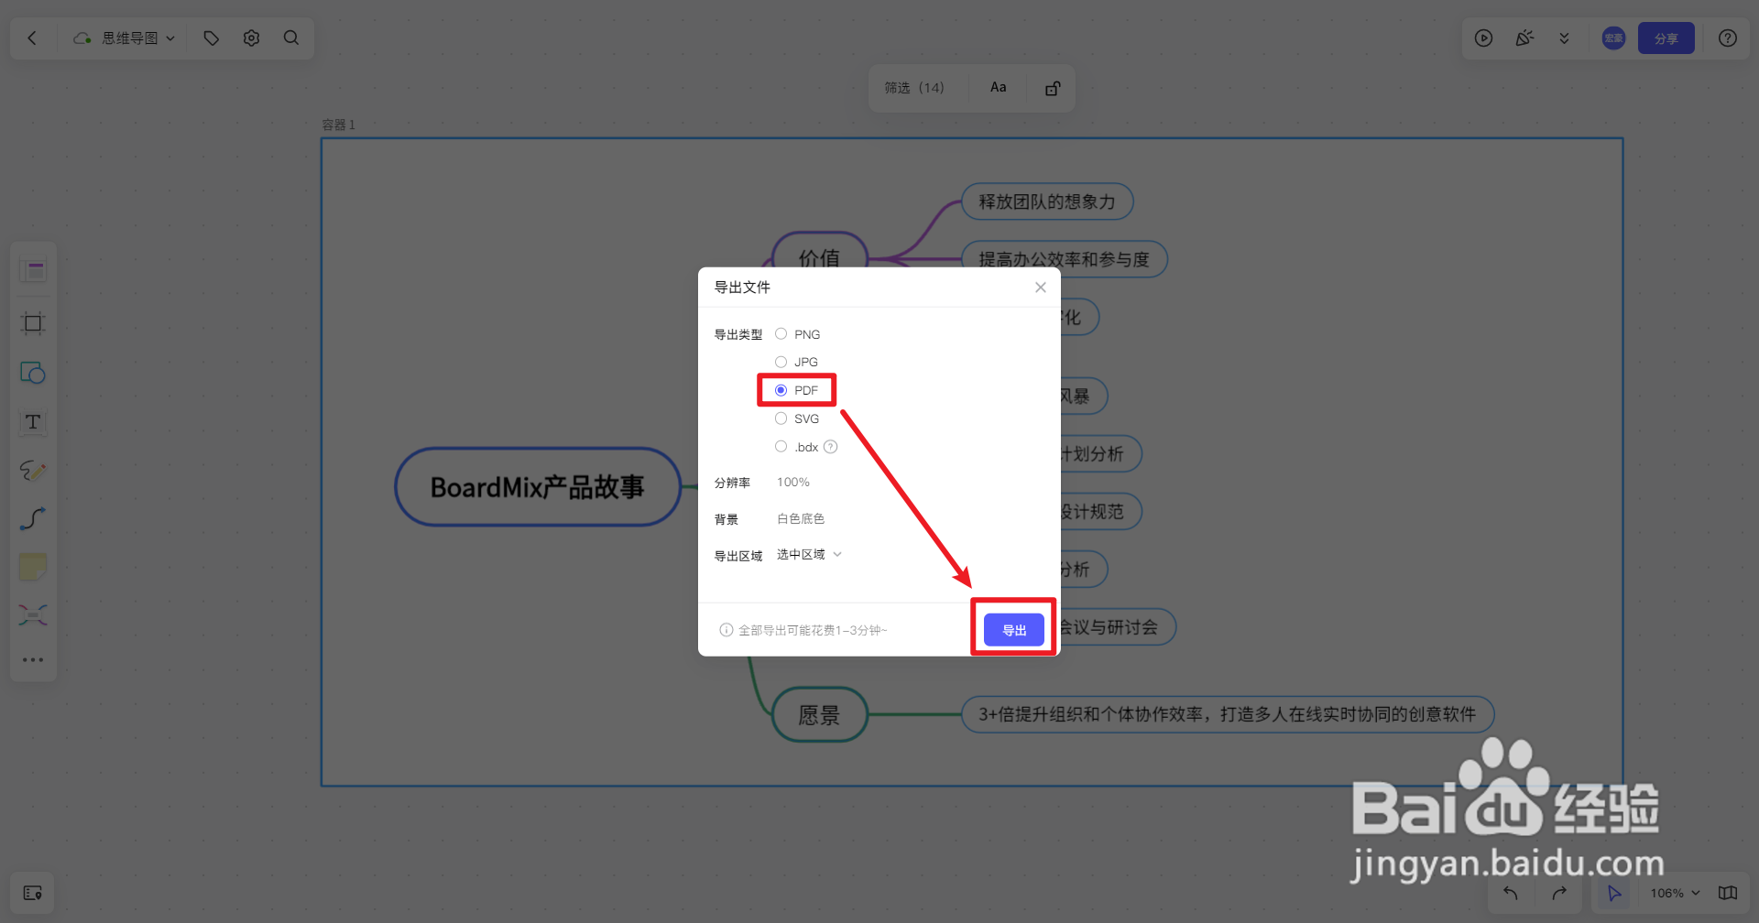
Task: Select SVG export type
Action: point(798,418)
